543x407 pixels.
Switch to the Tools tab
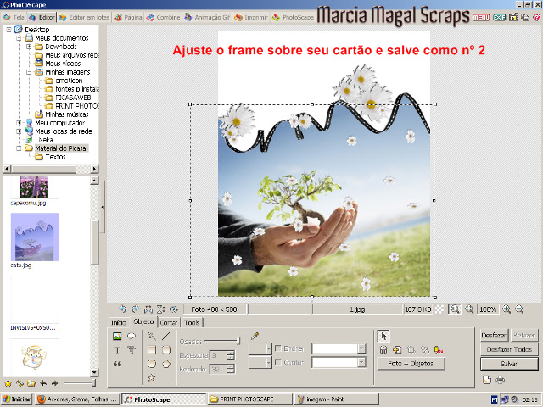tap(192, 322)
